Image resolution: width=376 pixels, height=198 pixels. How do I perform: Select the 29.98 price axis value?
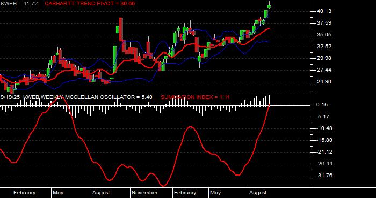324,58
